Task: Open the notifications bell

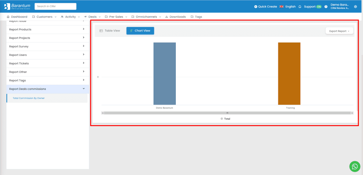Action: [300, 6]
